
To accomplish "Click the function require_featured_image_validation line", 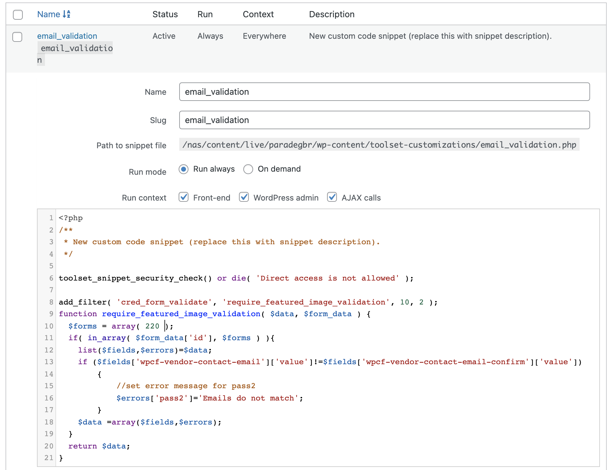I will (x=215, y=314).
